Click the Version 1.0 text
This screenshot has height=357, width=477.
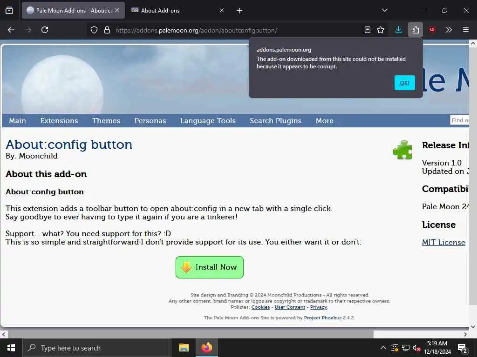click(x=442, y=163)
